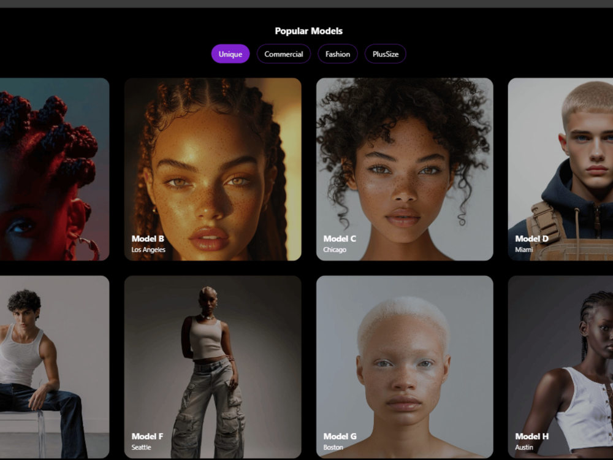Click the 'Model H' name label
The width and height of the screenshot is (613, 460).
pos(531,436)
